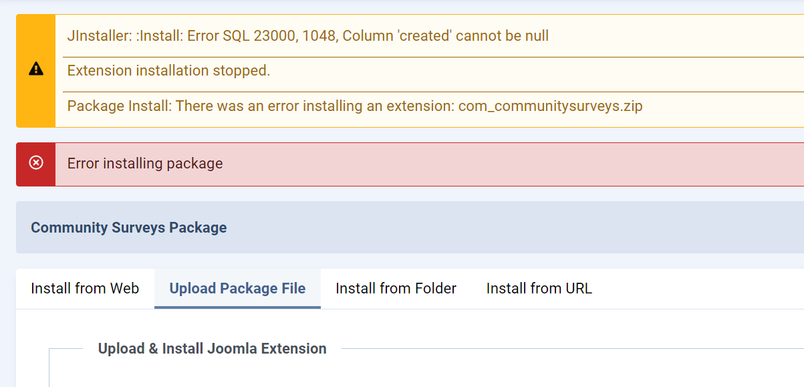Screen dimensions: 804x387
Task: Click the Upload & Install Joomla Extension legend
Action: coord(212,349)
